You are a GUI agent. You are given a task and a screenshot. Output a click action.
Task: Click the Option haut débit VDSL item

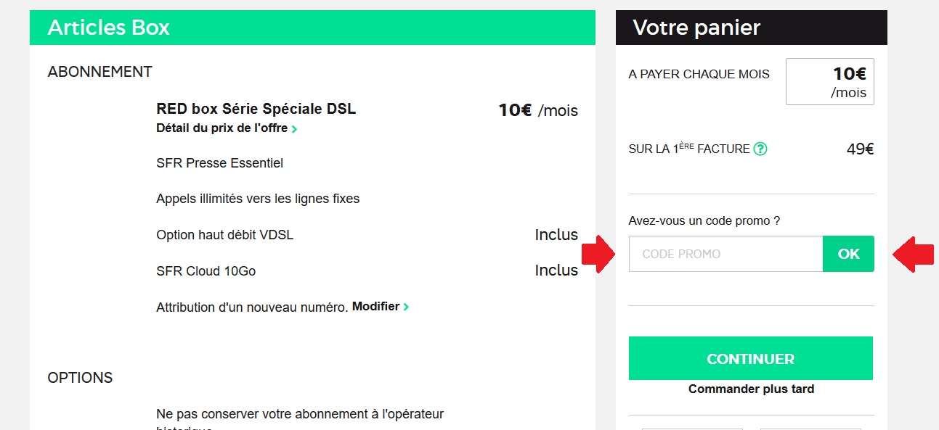pos(224,235)
